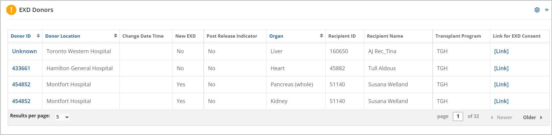Open EXD consent link for Kidney row

click(x=501, y=101)
